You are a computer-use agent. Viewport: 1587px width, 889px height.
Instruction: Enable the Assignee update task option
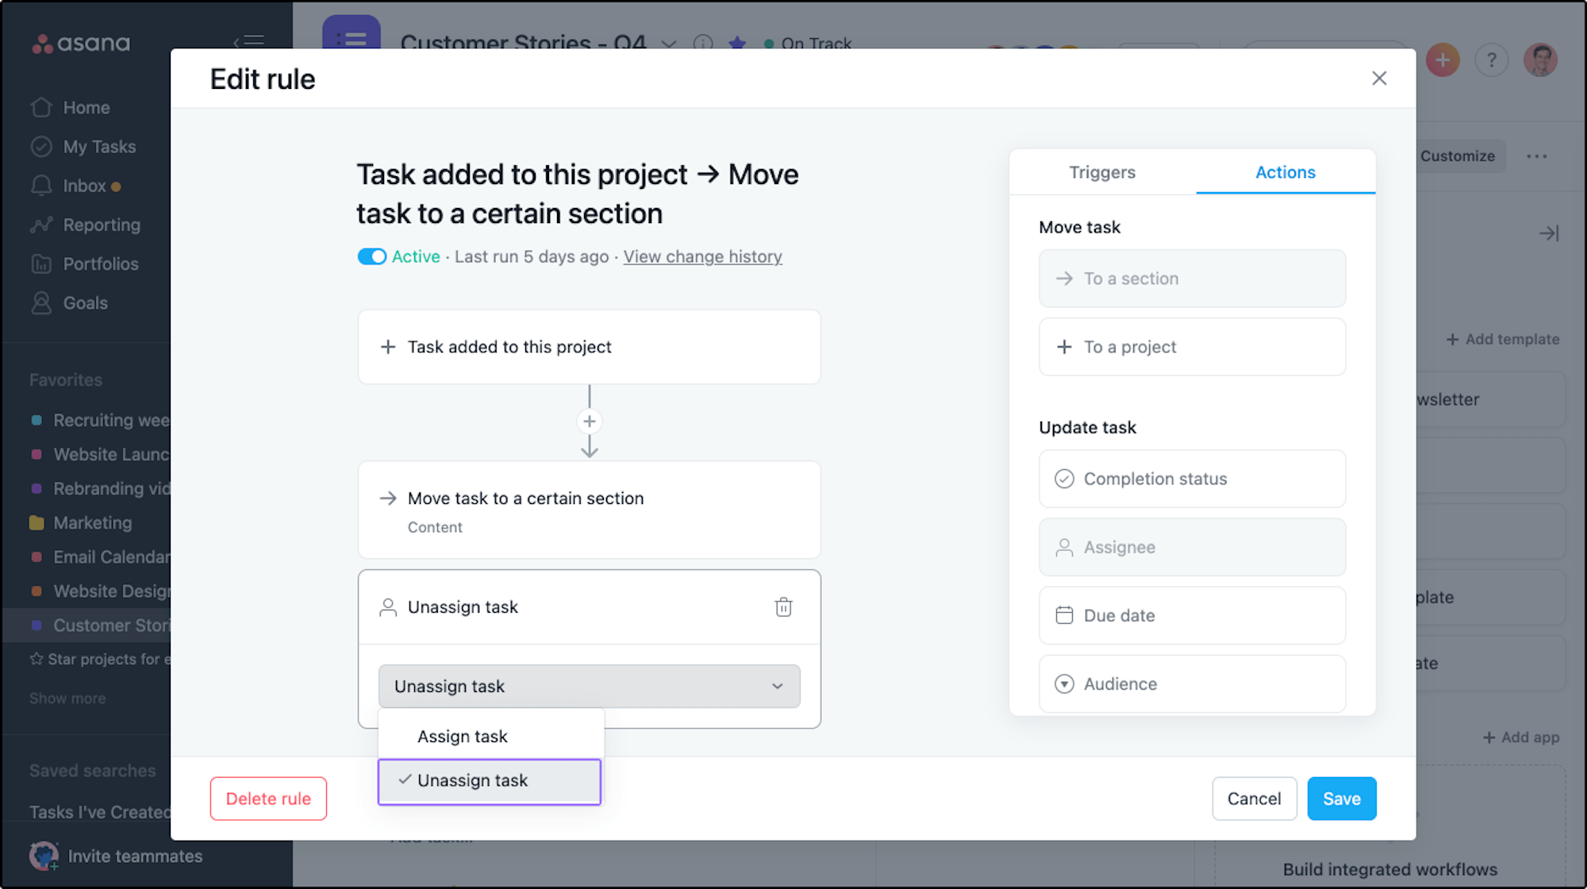point(1193,546)
